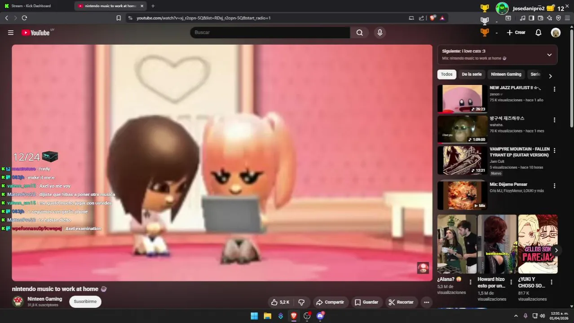574x323 pixels.
Task: Open the YouTube account avatar menu
Action: pos(556,33)
